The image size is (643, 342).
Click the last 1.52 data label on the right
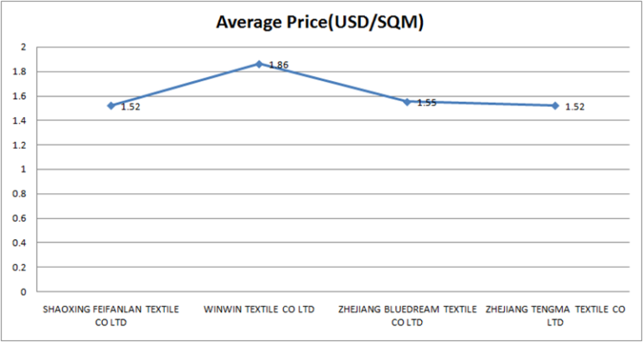574,107
